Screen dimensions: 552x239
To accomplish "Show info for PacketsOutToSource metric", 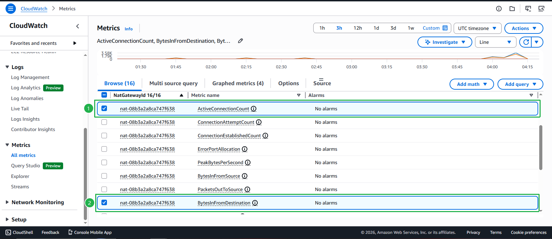I will click(x=247, y=189).
